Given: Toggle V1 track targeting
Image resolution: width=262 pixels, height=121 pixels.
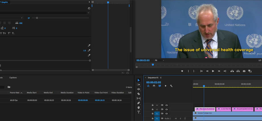Looking at the screenshot, I should [x=157, y=114].
